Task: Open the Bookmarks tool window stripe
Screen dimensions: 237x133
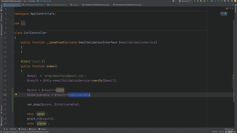Action: point(1,121)
